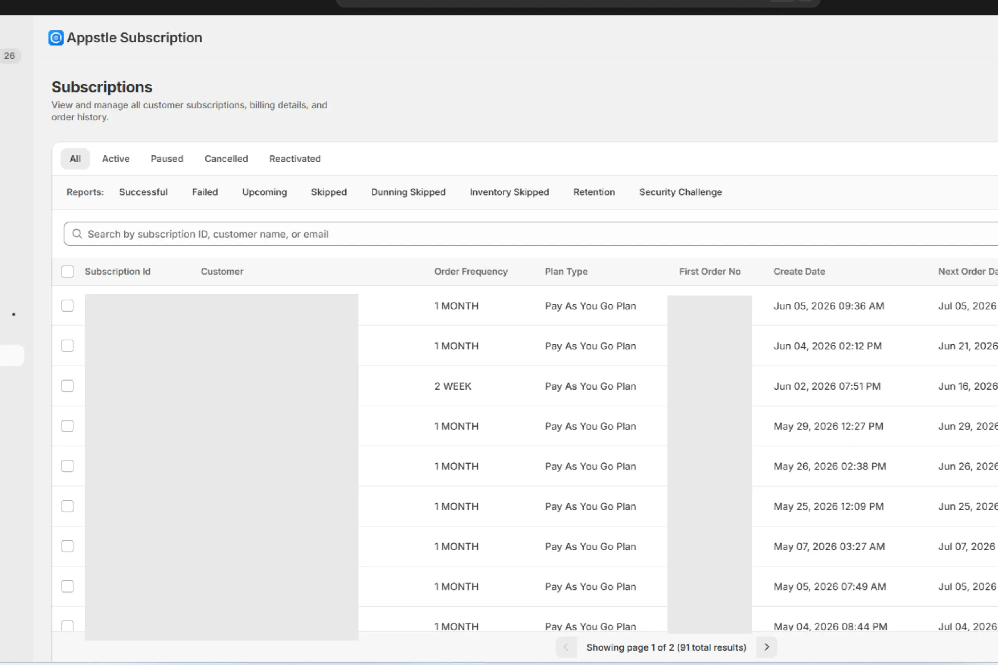Screen dimensions: 998x665
Task: Click 'May 26, 2026 02:38 PM' cell
Action: [830, 466]
